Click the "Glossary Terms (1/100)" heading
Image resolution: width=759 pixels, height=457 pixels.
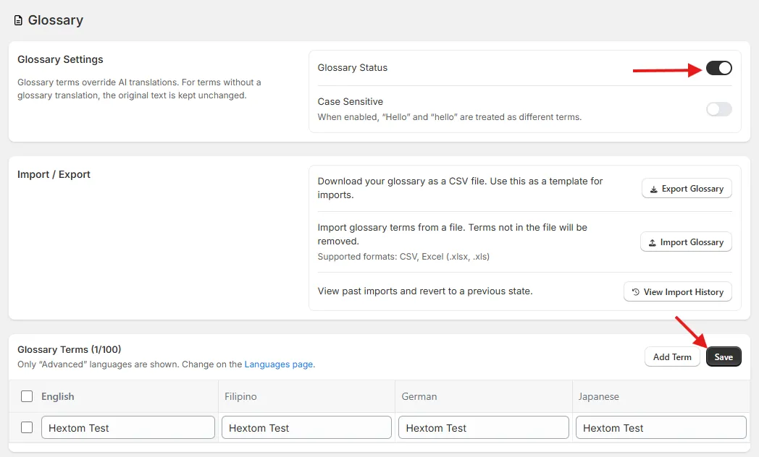(70, 349)
